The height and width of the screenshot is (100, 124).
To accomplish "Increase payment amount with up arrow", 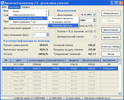I will (x=95, y=19).
